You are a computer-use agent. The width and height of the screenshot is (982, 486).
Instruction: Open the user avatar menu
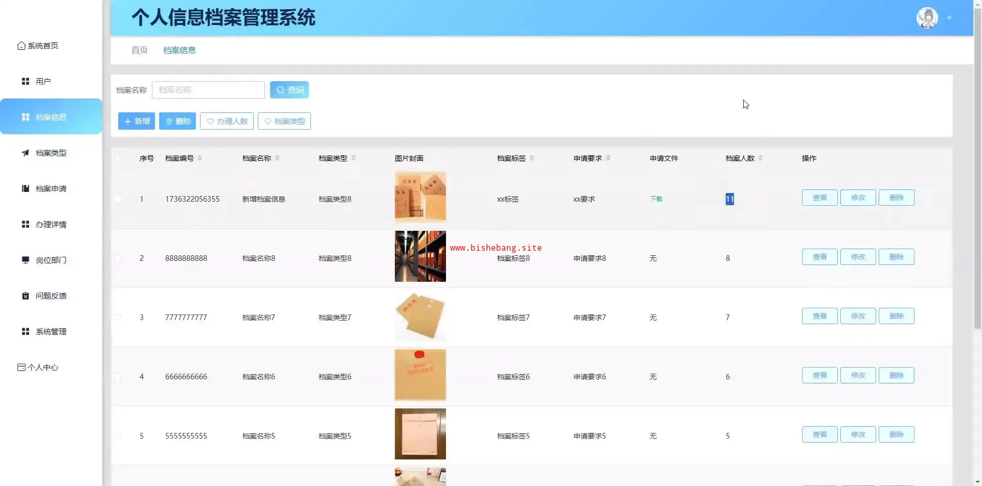coord(927,18)
